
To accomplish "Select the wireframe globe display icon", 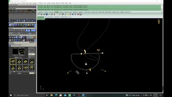I will [39, 14].
